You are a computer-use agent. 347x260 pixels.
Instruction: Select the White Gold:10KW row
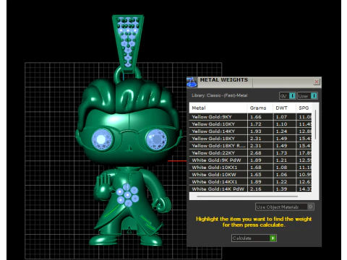[x=250, y=175]
